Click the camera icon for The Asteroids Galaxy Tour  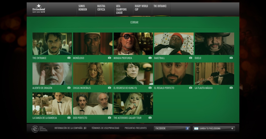point(150,118)
